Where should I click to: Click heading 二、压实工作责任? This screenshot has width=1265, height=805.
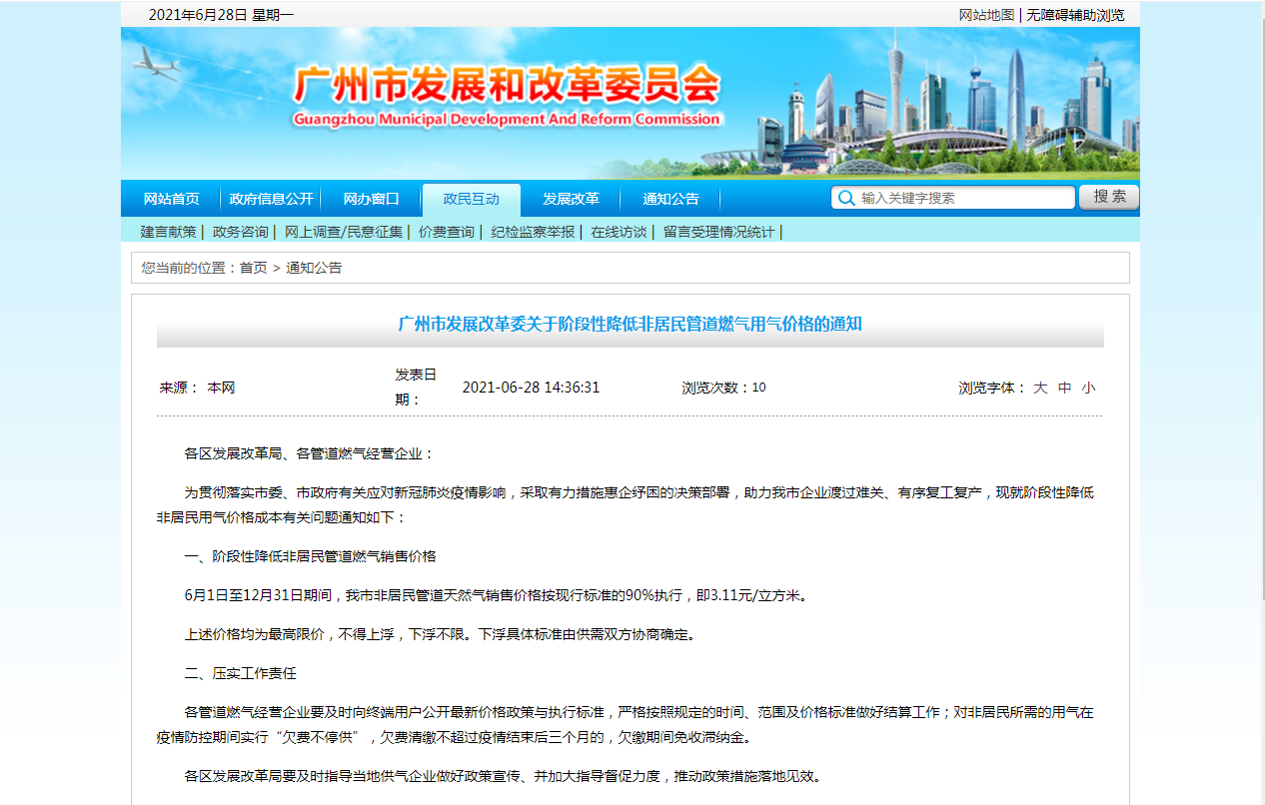click(240, 673)
